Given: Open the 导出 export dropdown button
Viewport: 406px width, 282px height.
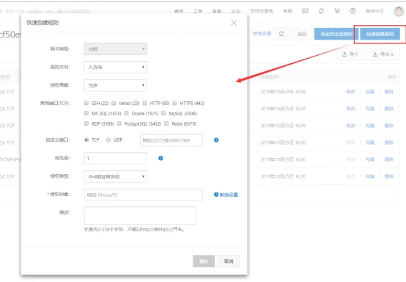Looking at the screenshot, I should click(x=383, y=54).
